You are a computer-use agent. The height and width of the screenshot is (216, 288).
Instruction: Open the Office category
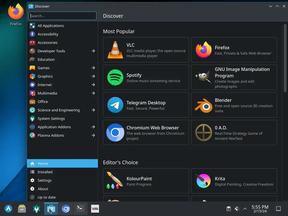[x=62, y=102]
